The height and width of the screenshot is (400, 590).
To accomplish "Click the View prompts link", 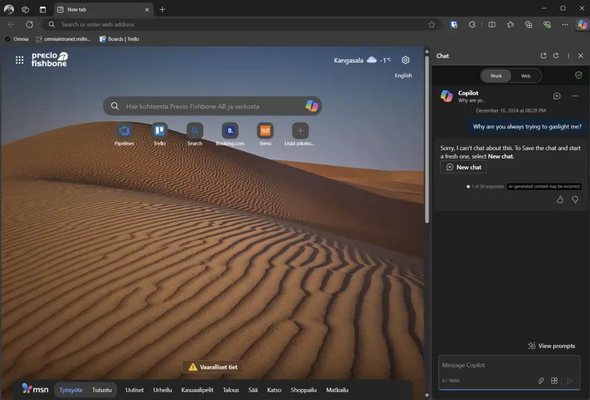I will point(551,346).
